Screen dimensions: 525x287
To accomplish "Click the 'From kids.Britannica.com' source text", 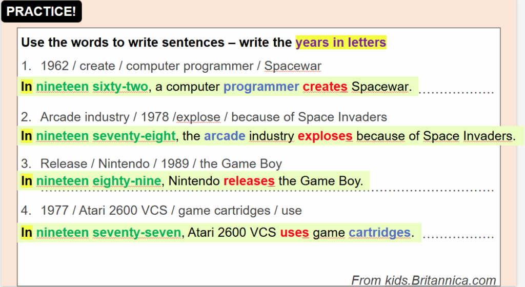I will (x=423, y=280).
